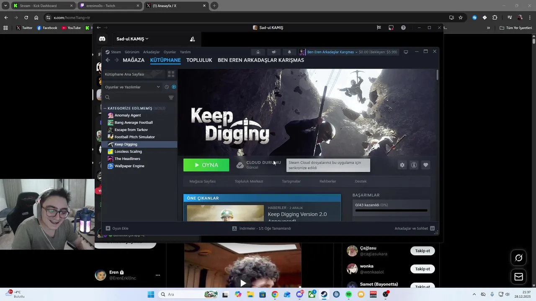Open the Oyunlar menu in Steam
The image size is (536, 301).
[x=170, y=52]
